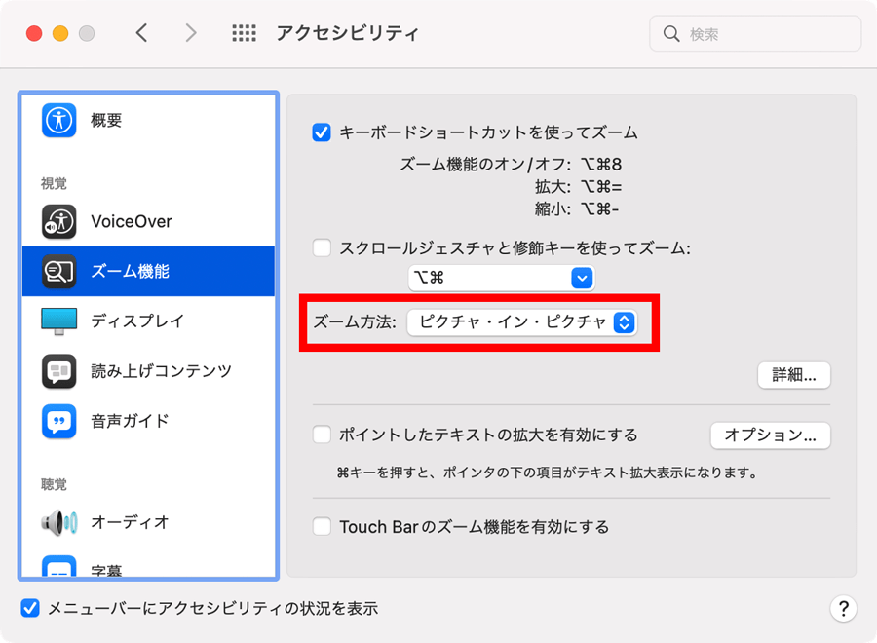Viewport: 877px width, 643px height.
Task: Enable ポイントしたテキストの拡大を有効にする checkbox
Action: pos(322,435)
